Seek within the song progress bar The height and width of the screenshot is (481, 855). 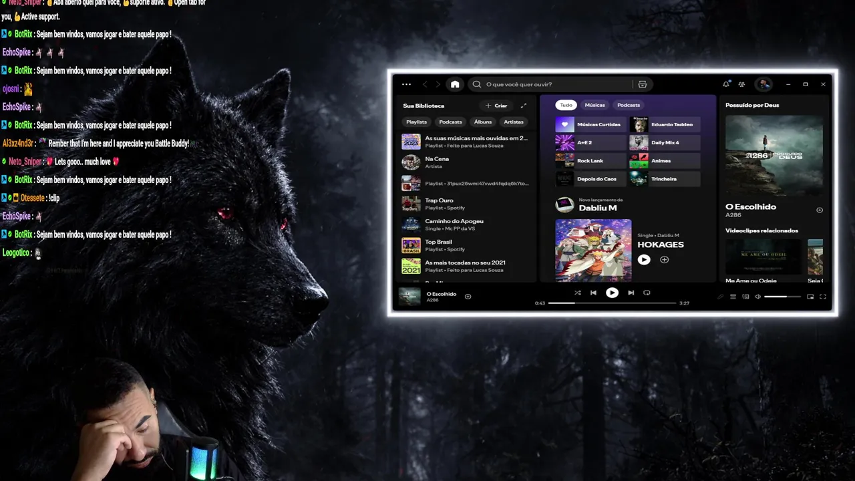[612, 303]
